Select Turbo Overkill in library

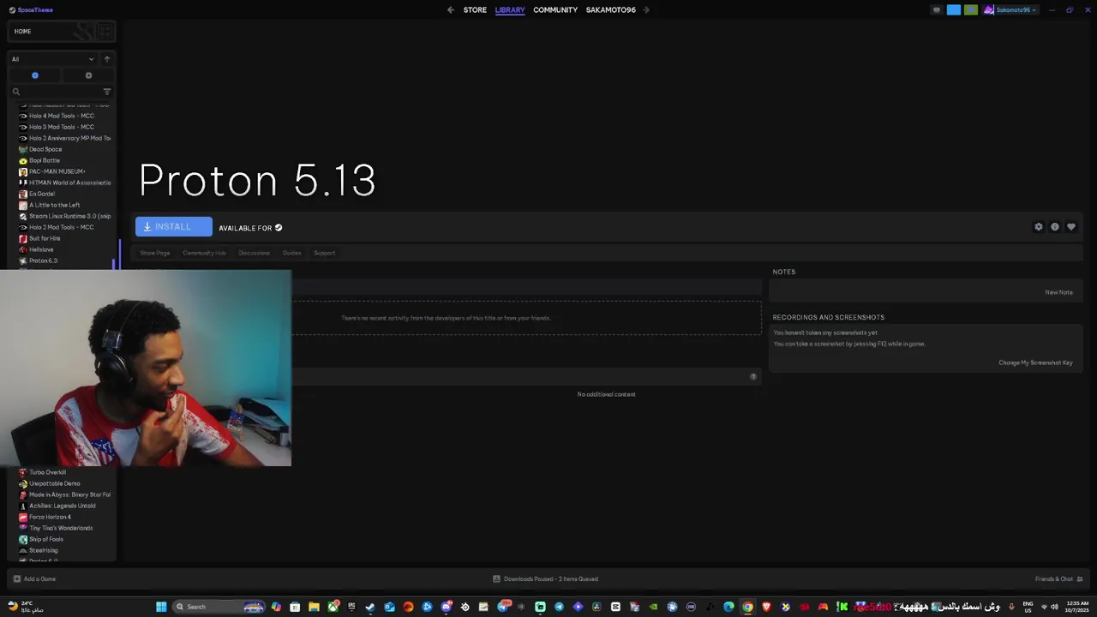pyautogui.click(x=47, y=472)
